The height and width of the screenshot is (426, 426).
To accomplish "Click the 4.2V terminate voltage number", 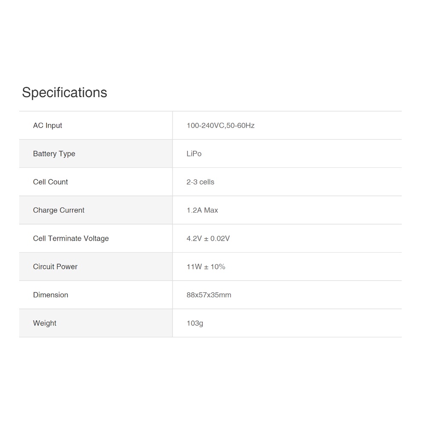I will 194,239.
